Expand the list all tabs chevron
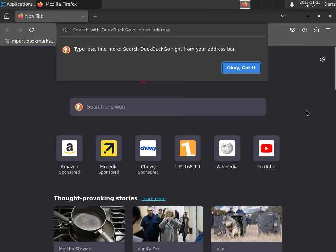The image size is (336, 252). coord(283,16)
